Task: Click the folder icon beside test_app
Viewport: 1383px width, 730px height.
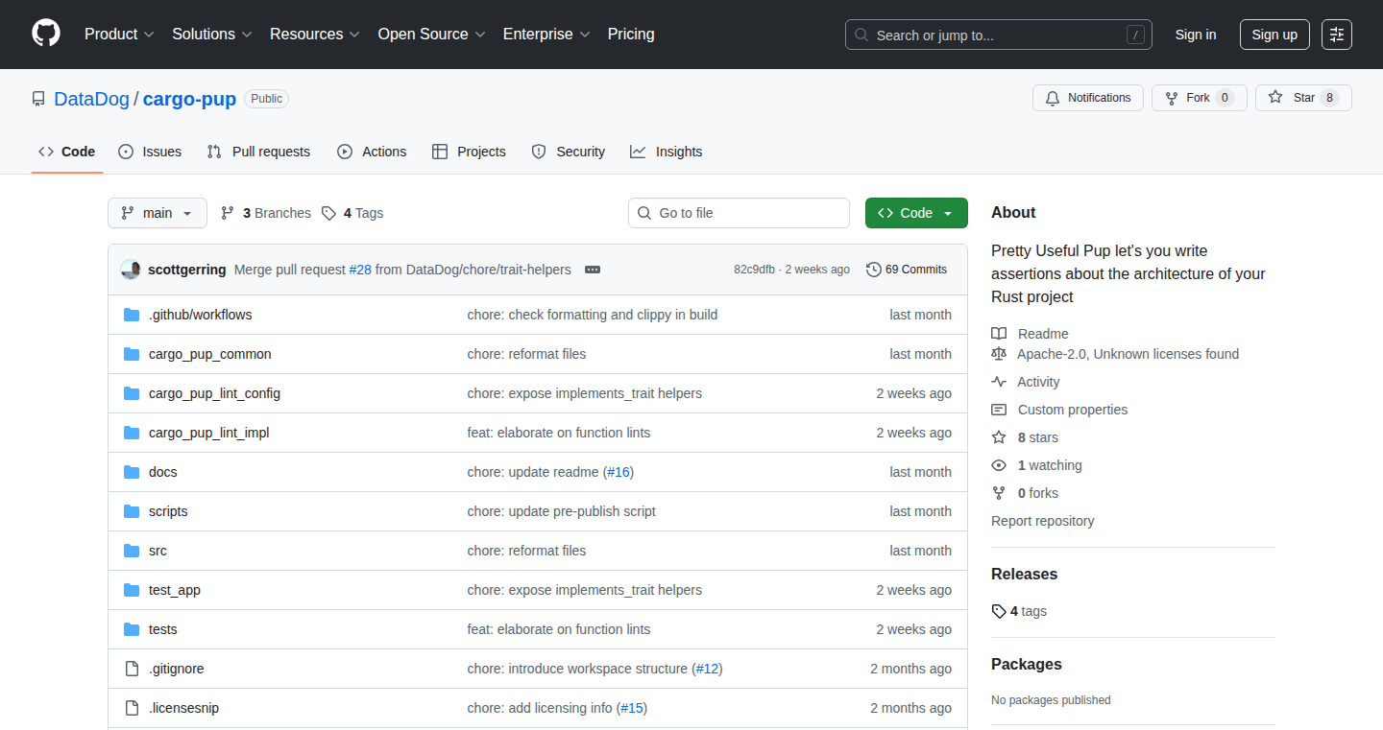Action: [132, 590]
